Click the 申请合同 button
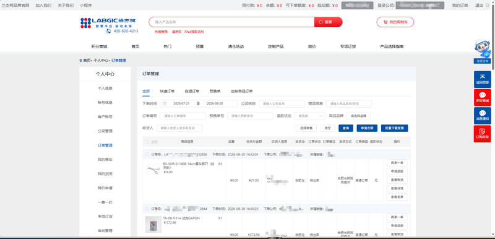This screenshot has width=495, height=239. [x=367, y=128]
